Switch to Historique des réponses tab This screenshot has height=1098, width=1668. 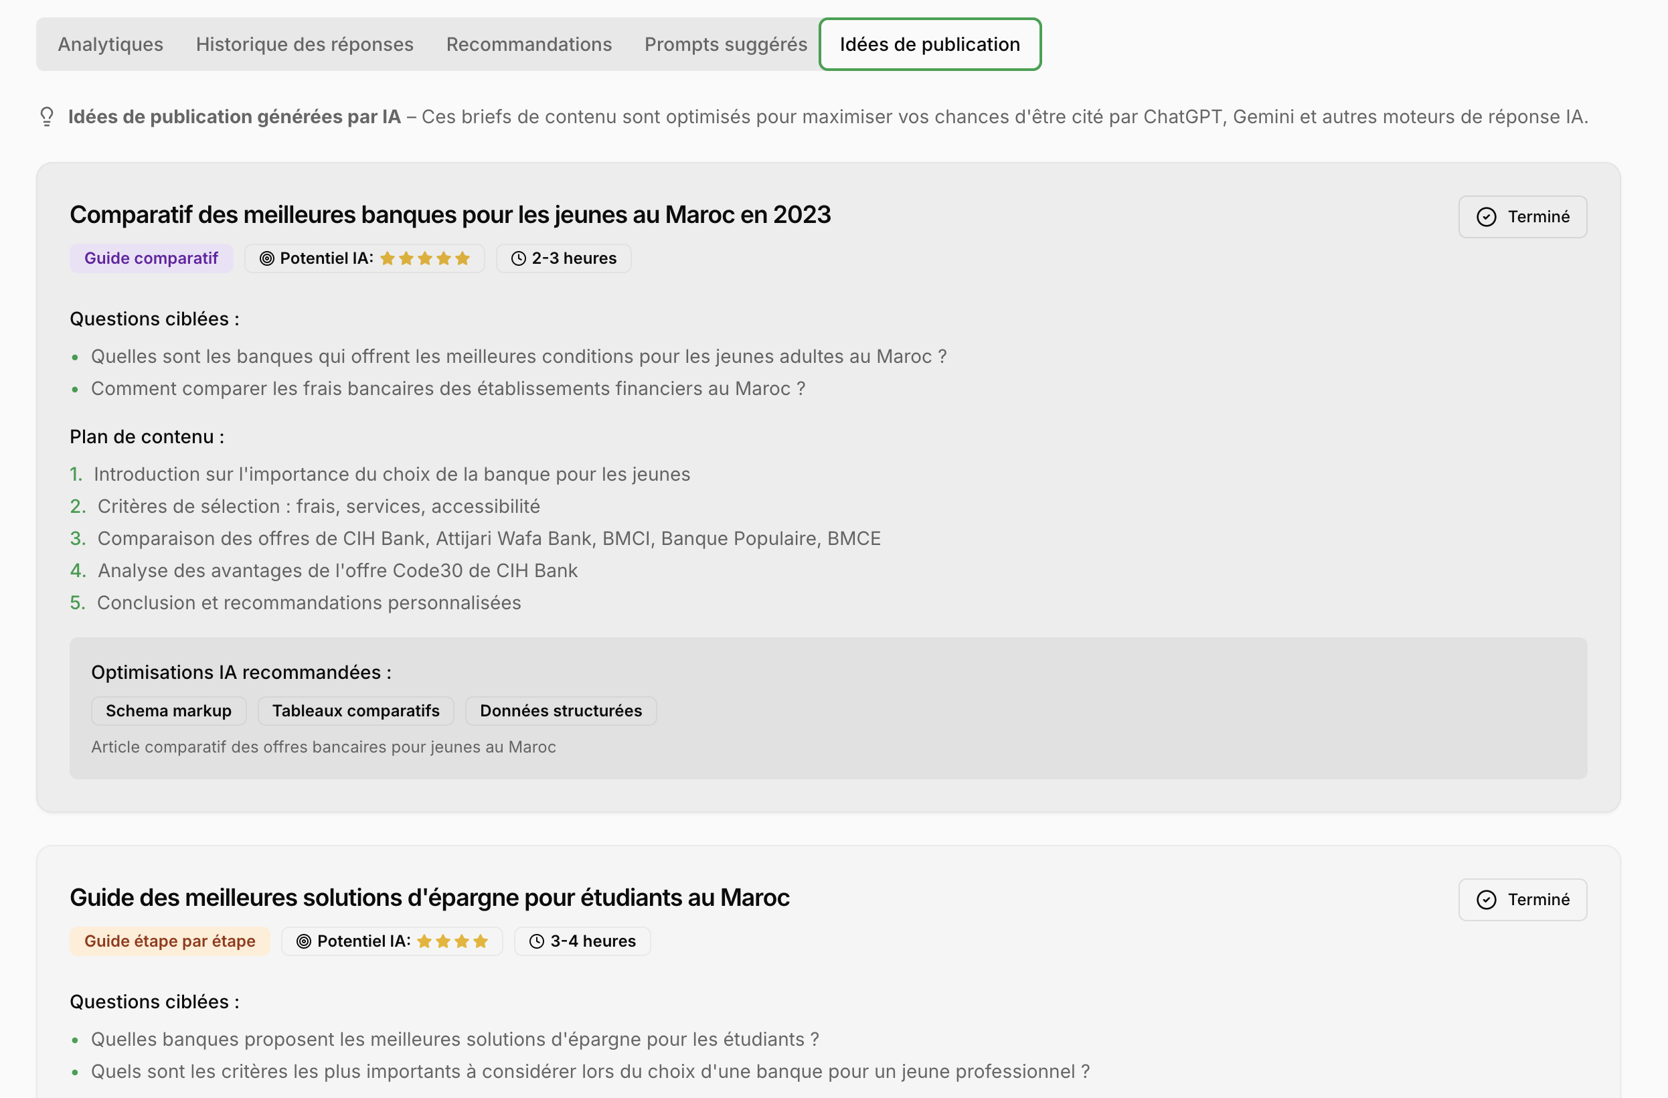pos(304,44)
